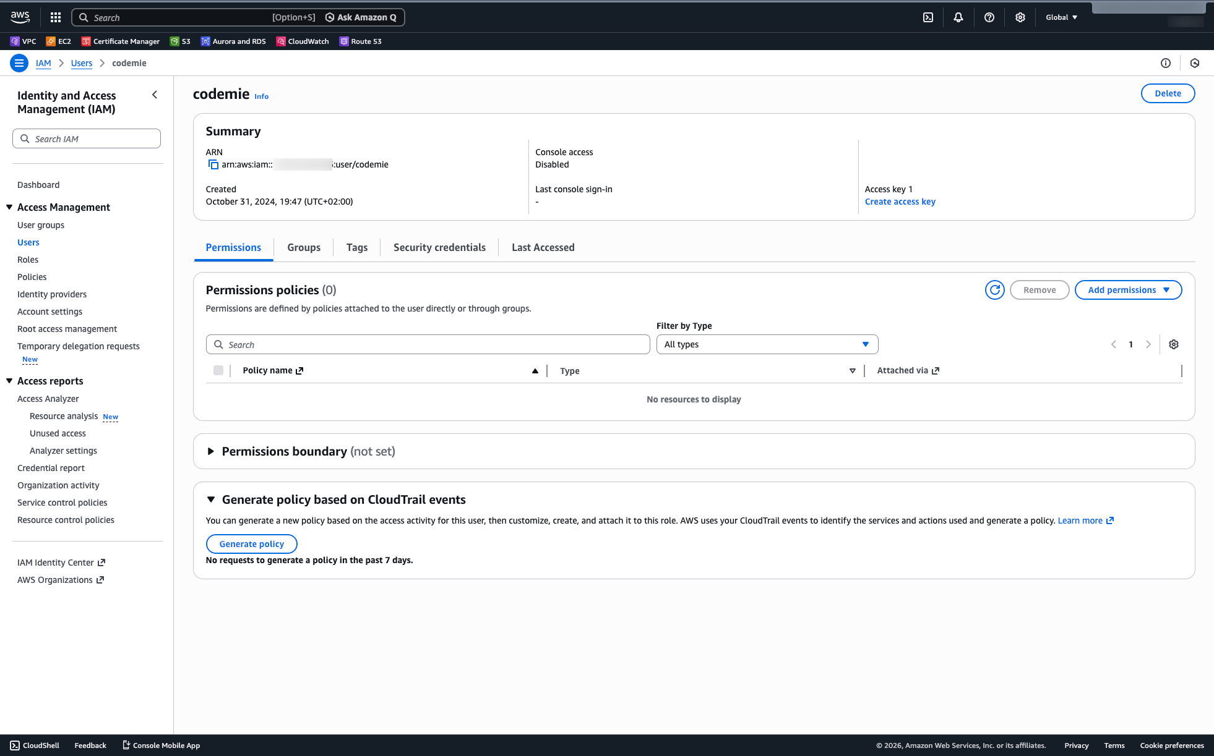Open the top navigation settings gear
This screenshot has height=756, width=1214.
[x=1020, y=17]
